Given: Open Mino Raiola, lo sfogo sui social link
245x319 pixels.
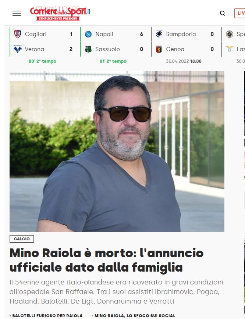Looking at the screenshot, I should (134, 316).
